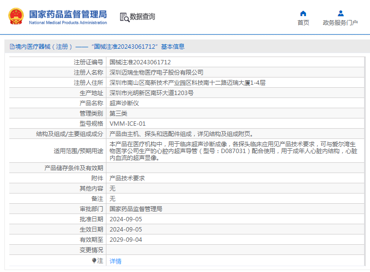Select registrant address 科技南十二路迈瑞大厦 cell
This screenshot has width=370, height=272.
click(235, 83)
